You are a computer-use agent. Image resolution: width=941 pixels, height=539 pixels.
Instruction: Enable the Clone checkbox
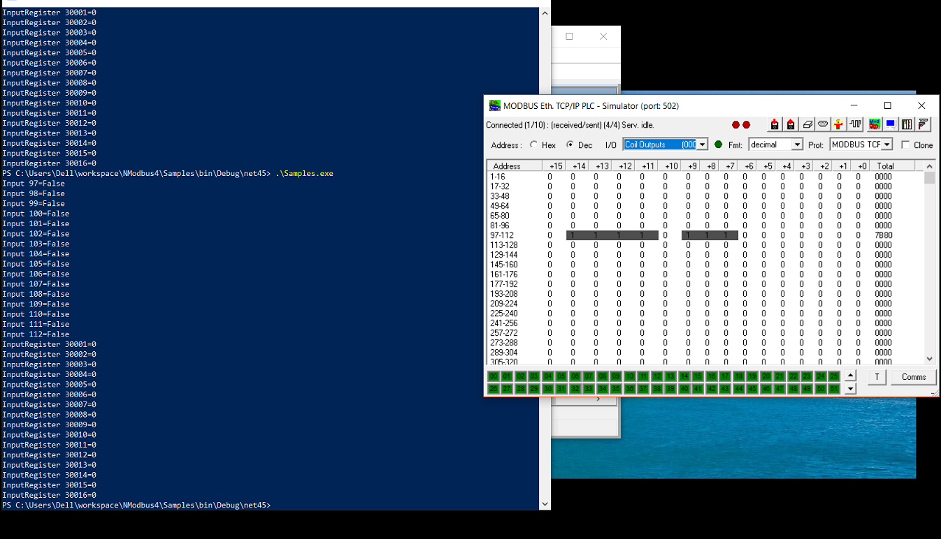(x=905, y=145)
